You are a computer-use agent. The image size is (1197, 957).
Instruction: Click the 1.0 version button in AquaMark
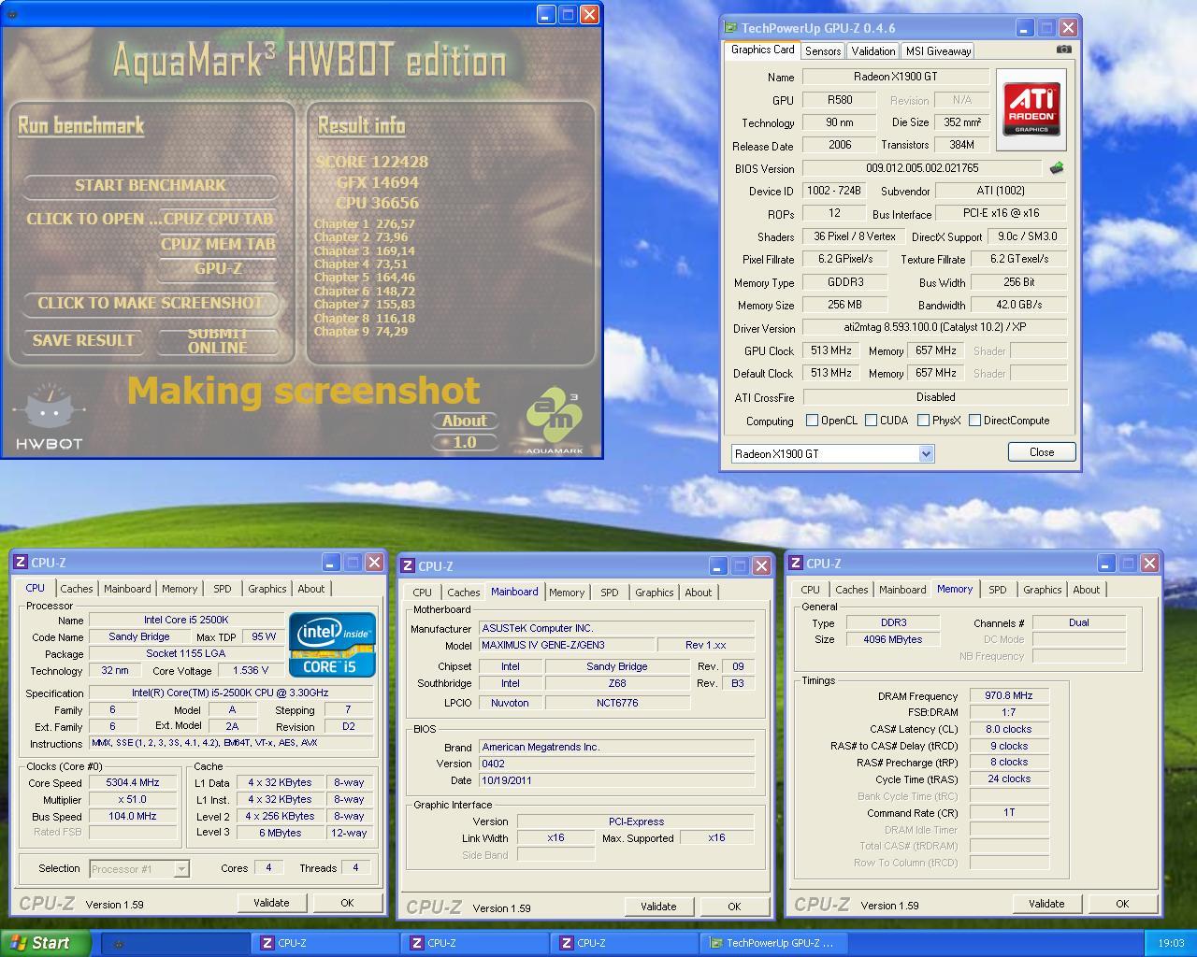(x=464, y=442)
